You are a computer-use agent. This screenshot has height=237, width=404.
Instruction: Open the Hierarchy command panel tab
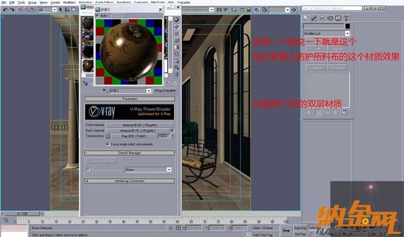pos(322,18)
